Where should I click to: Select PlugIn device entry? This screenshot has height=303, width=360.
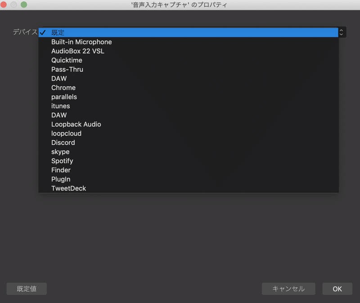point(188,179)
